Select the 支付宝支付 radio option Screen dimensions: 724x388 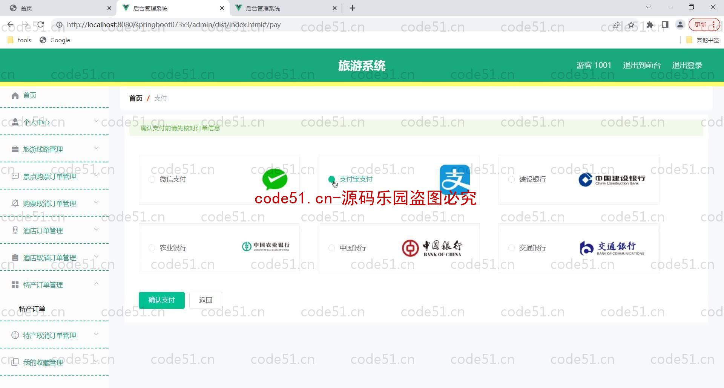331,179
